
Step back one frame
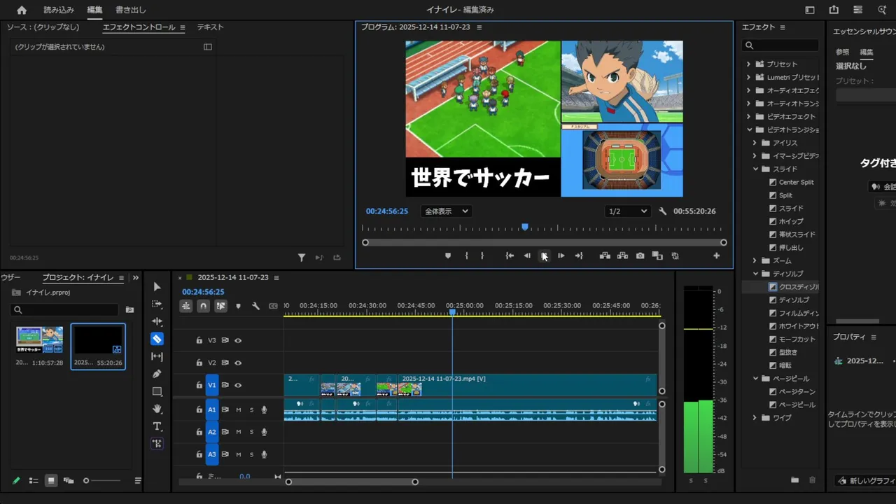coord(527,256)
